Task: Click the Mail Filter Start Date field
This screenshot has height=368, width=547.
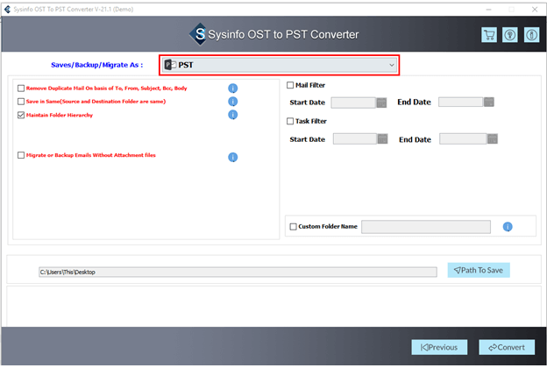Action: (353, 103)
